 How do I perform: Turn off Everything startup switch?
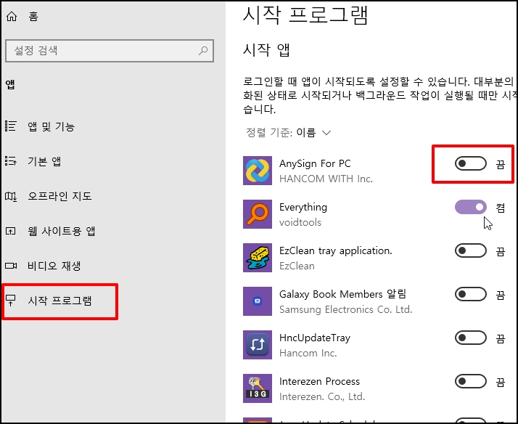point(470,207)
